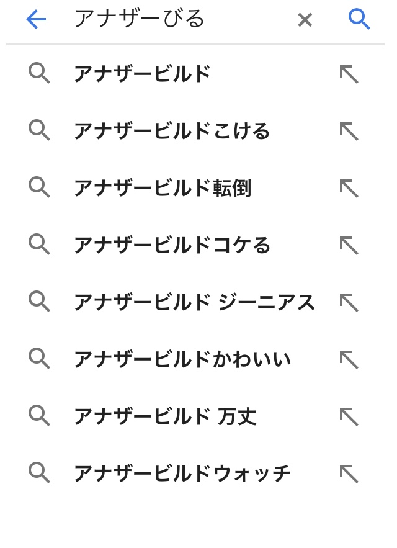397x548 pixels.
Task: Choose the アナザービルドウォッチ suggestion
Action: click(182, 474)
